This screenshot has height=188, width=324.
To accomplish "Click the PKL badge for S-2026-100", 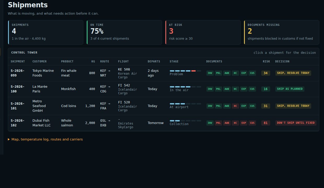I will tap(218, 89).
